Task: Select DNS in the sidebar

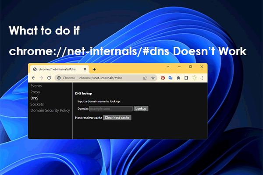Action: point(34,98)
